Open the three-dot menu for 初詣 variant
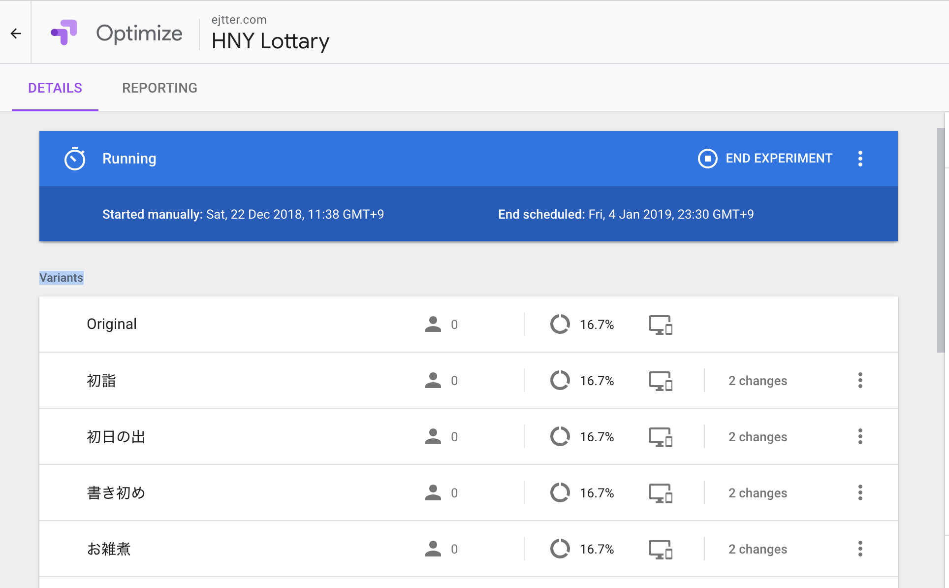The height and width of the screenshot is (588, 949). (860, 381)
